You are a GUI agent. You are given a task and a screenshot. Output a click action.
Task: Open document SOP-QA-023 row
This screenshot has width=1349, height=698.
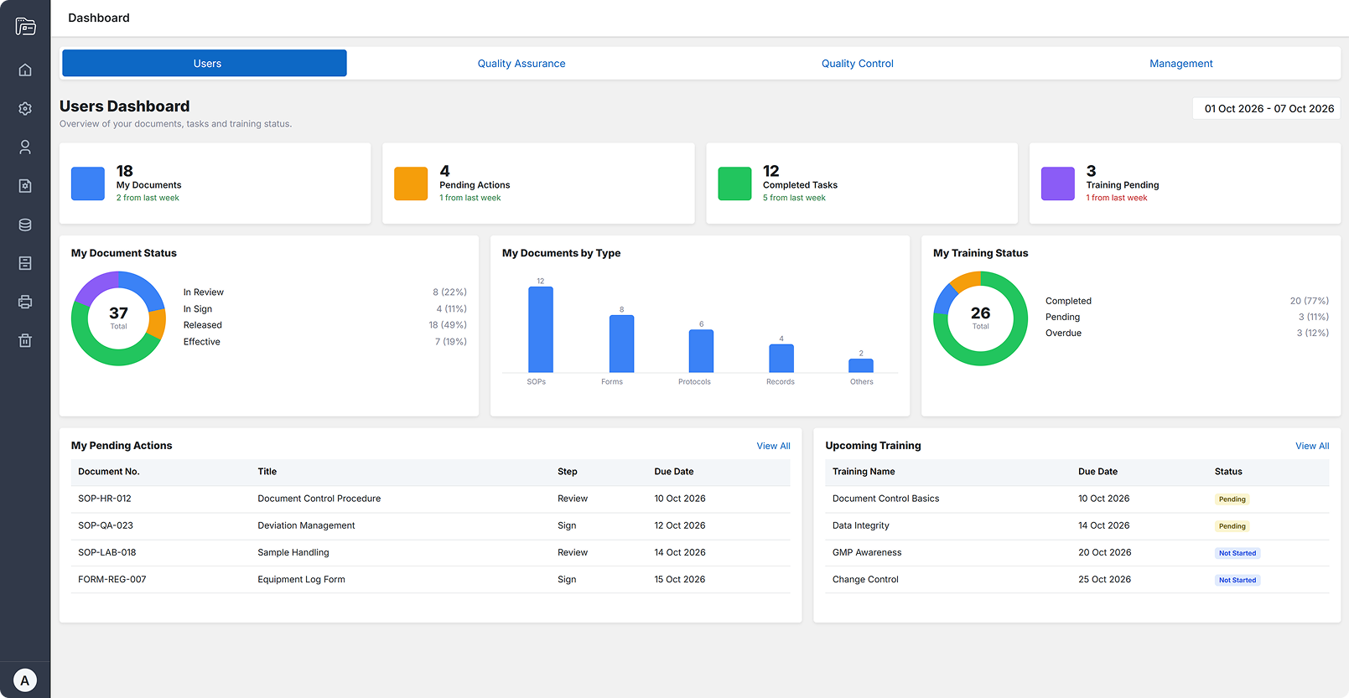point(431,525)
